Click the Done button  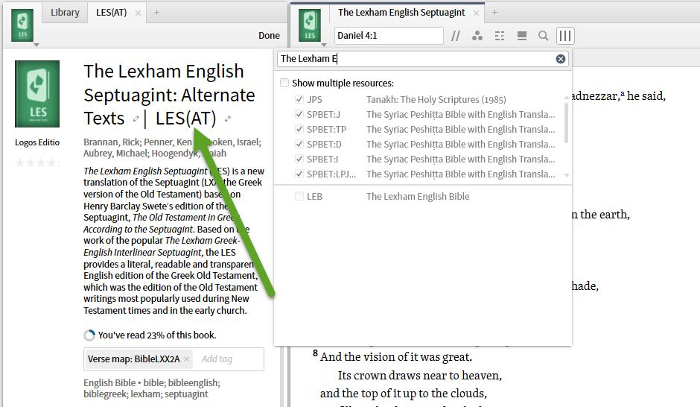(269, 36)
